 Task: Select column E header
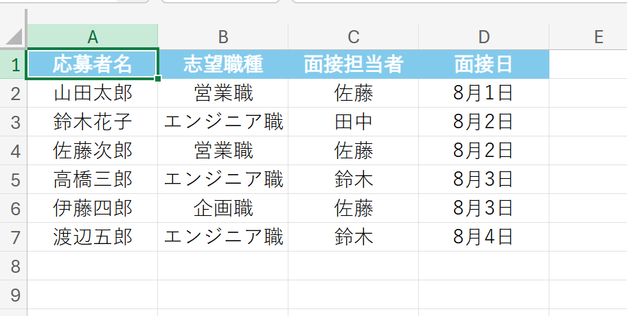[588, 37]
